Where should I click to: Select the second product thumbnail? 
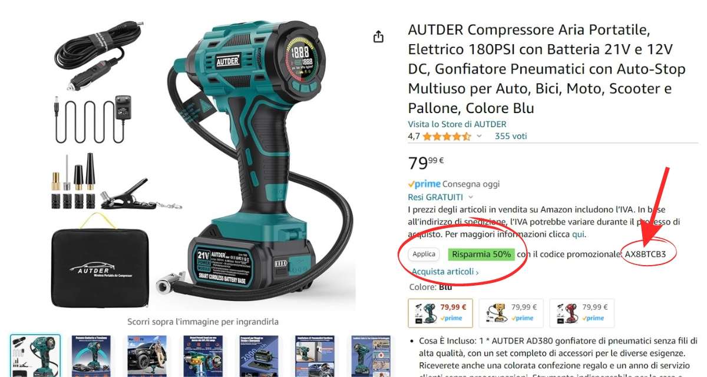tap(91, 355)
